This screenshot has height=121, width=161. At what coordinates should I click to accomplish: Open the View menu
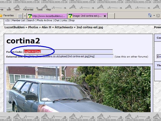(17, 10)
